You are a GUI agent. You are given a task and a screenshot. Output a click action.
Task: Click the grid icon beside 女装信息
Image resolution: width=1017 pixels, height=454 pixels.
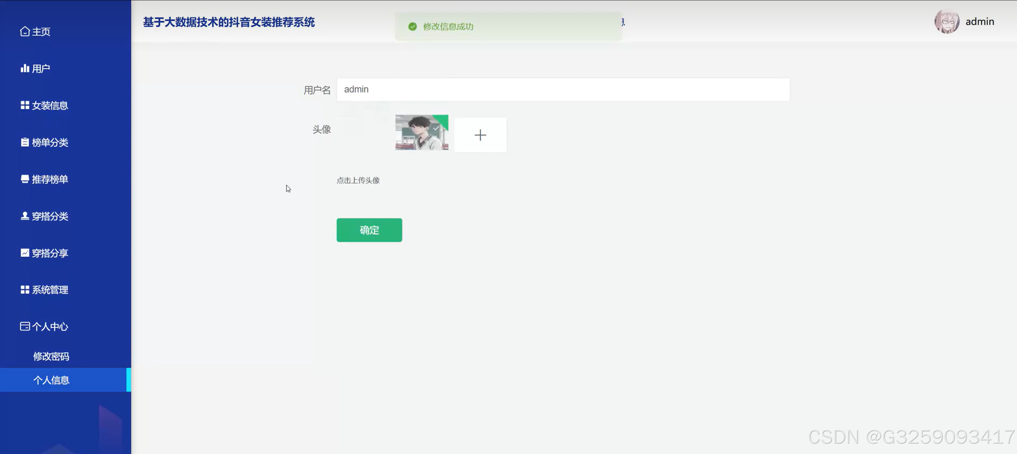coord(25,105)
